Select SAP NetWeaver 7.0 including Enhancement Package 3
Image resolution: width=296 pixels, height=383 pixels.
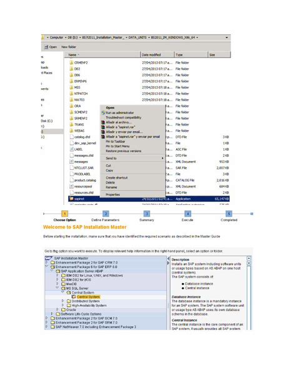click(96, 327)
